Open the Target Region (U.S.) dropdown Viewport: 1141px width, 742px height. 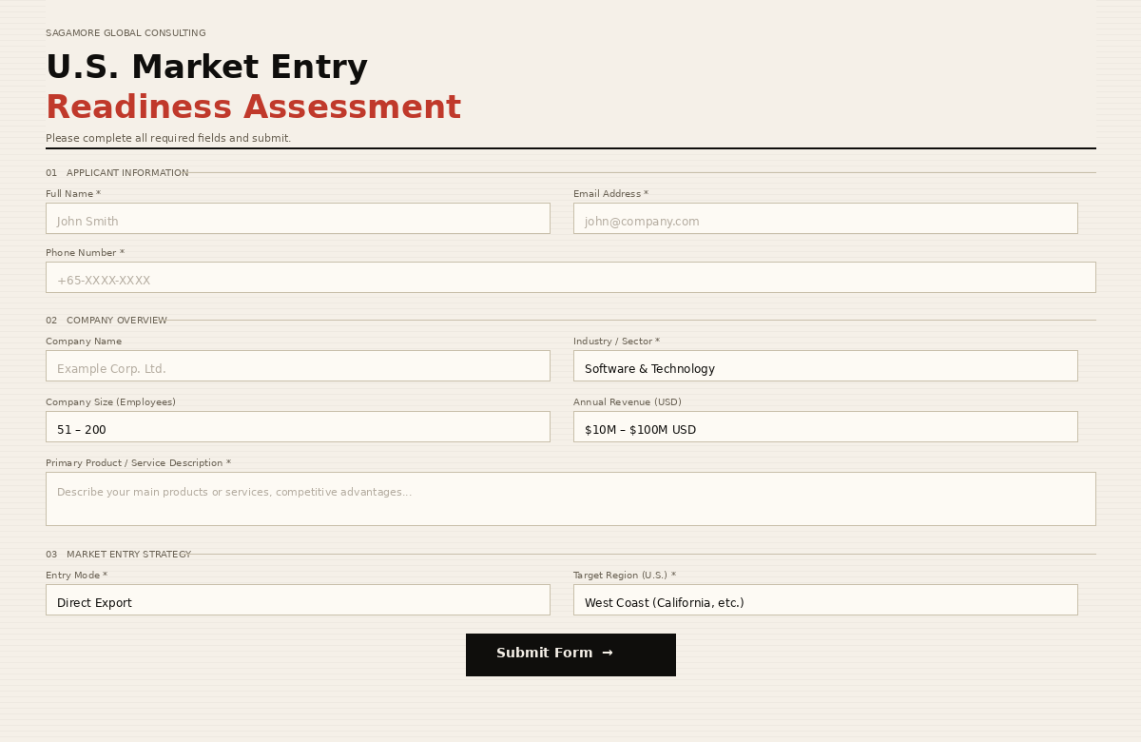[x=825, y=599]
